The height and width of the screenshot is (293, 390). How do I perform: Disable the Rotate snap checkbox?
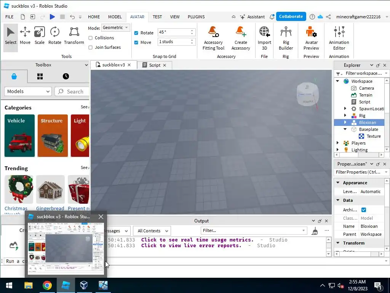pyautogui.click(x=136, y=33)
